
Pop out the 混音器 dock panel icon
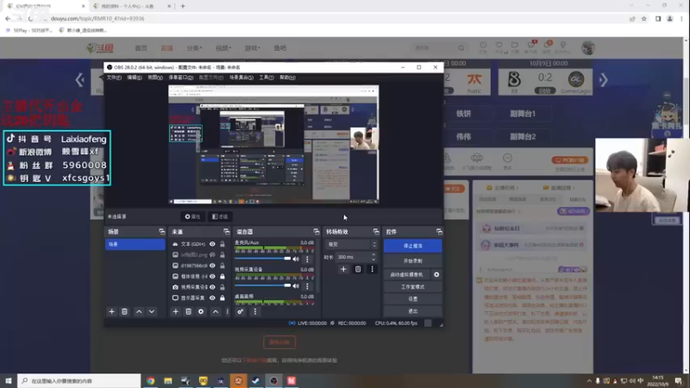point(316,231)
